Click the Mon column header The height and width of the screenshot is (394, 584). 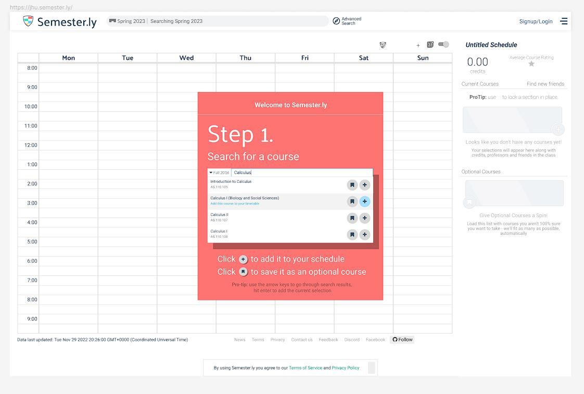[x=69, y=58]
